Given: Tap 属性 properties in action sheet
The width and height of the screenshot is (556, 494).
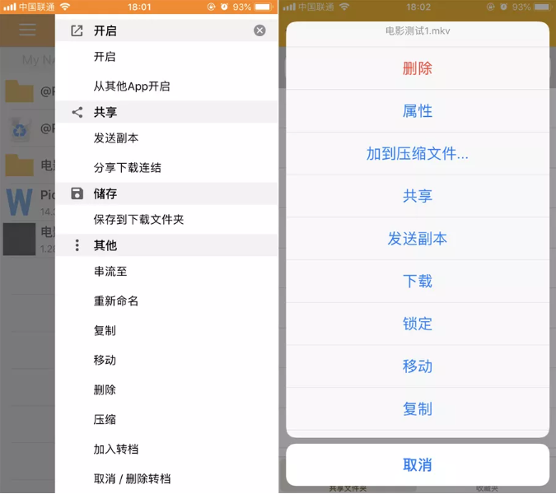Looking at the screenshot, I should 418,111.
